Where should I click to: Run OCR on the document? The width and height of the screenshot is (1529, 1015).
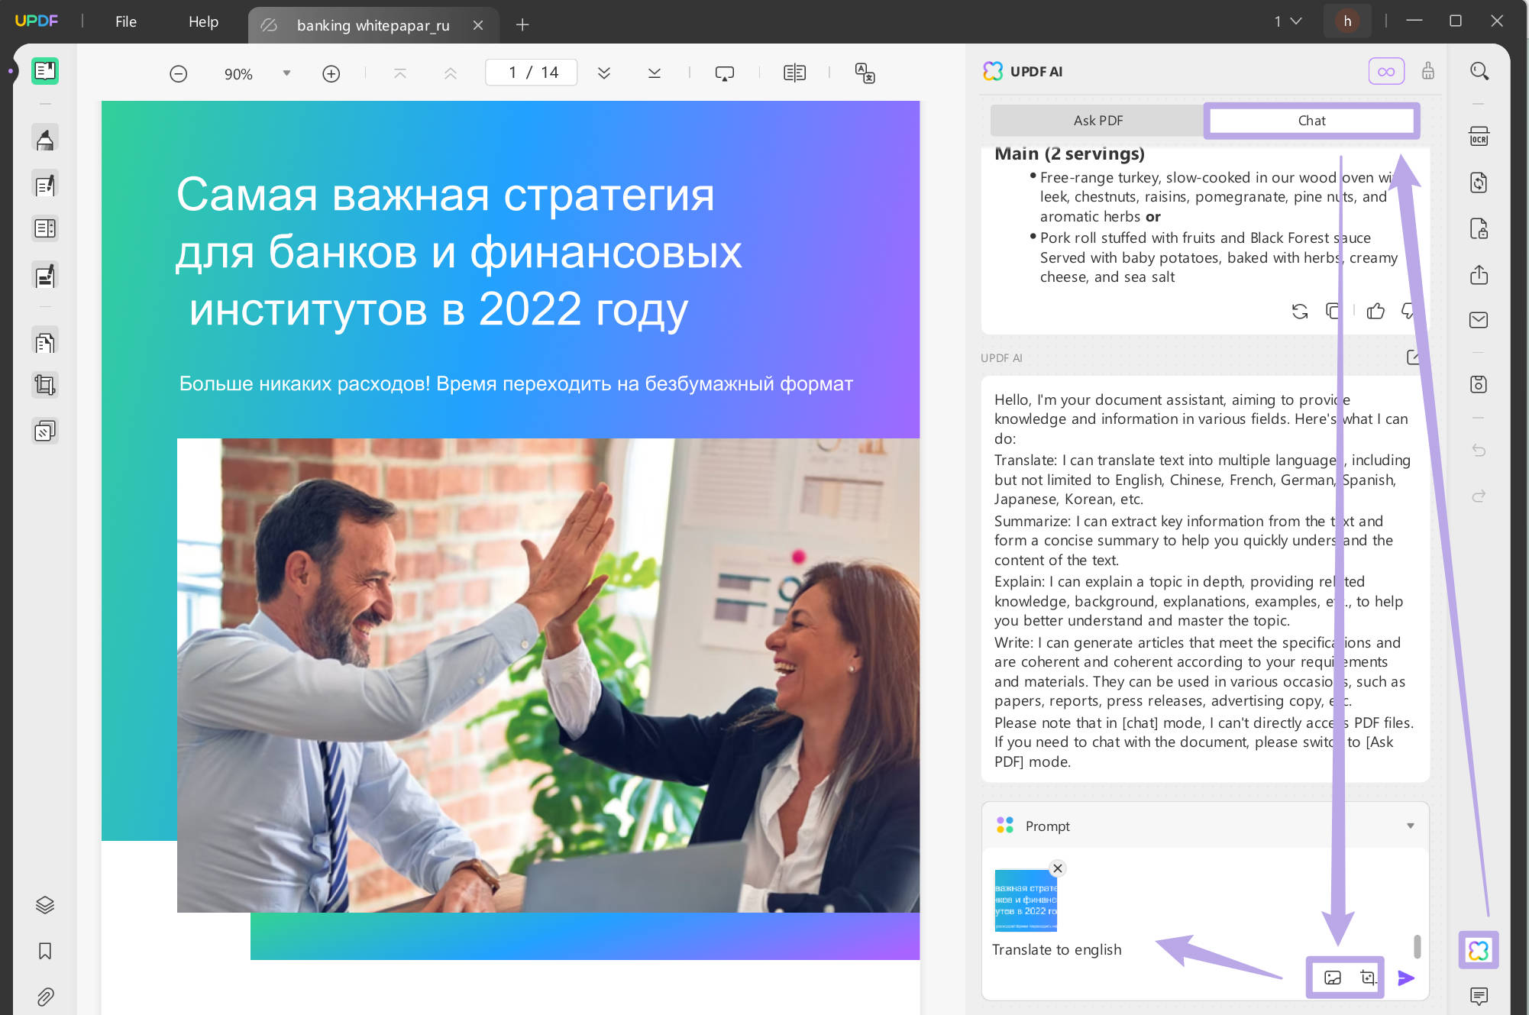tap(1479, 136)
